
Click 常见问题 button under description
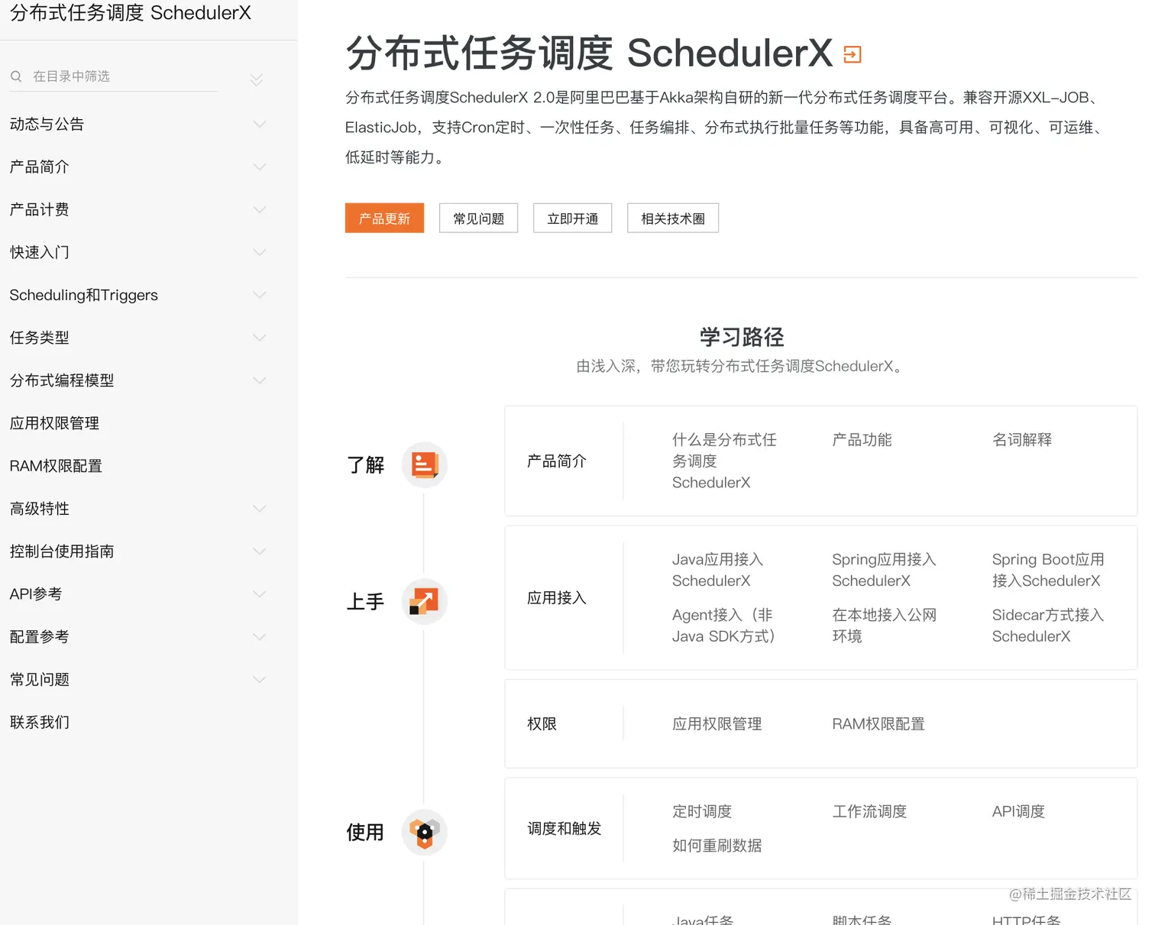478,218
